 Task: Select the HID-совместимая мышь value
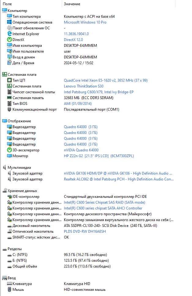(x=85, y=290)
